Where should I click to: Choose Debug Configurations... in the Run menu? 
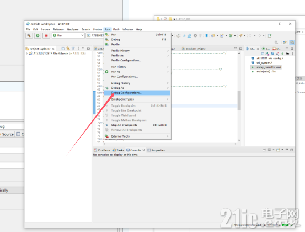137,93
